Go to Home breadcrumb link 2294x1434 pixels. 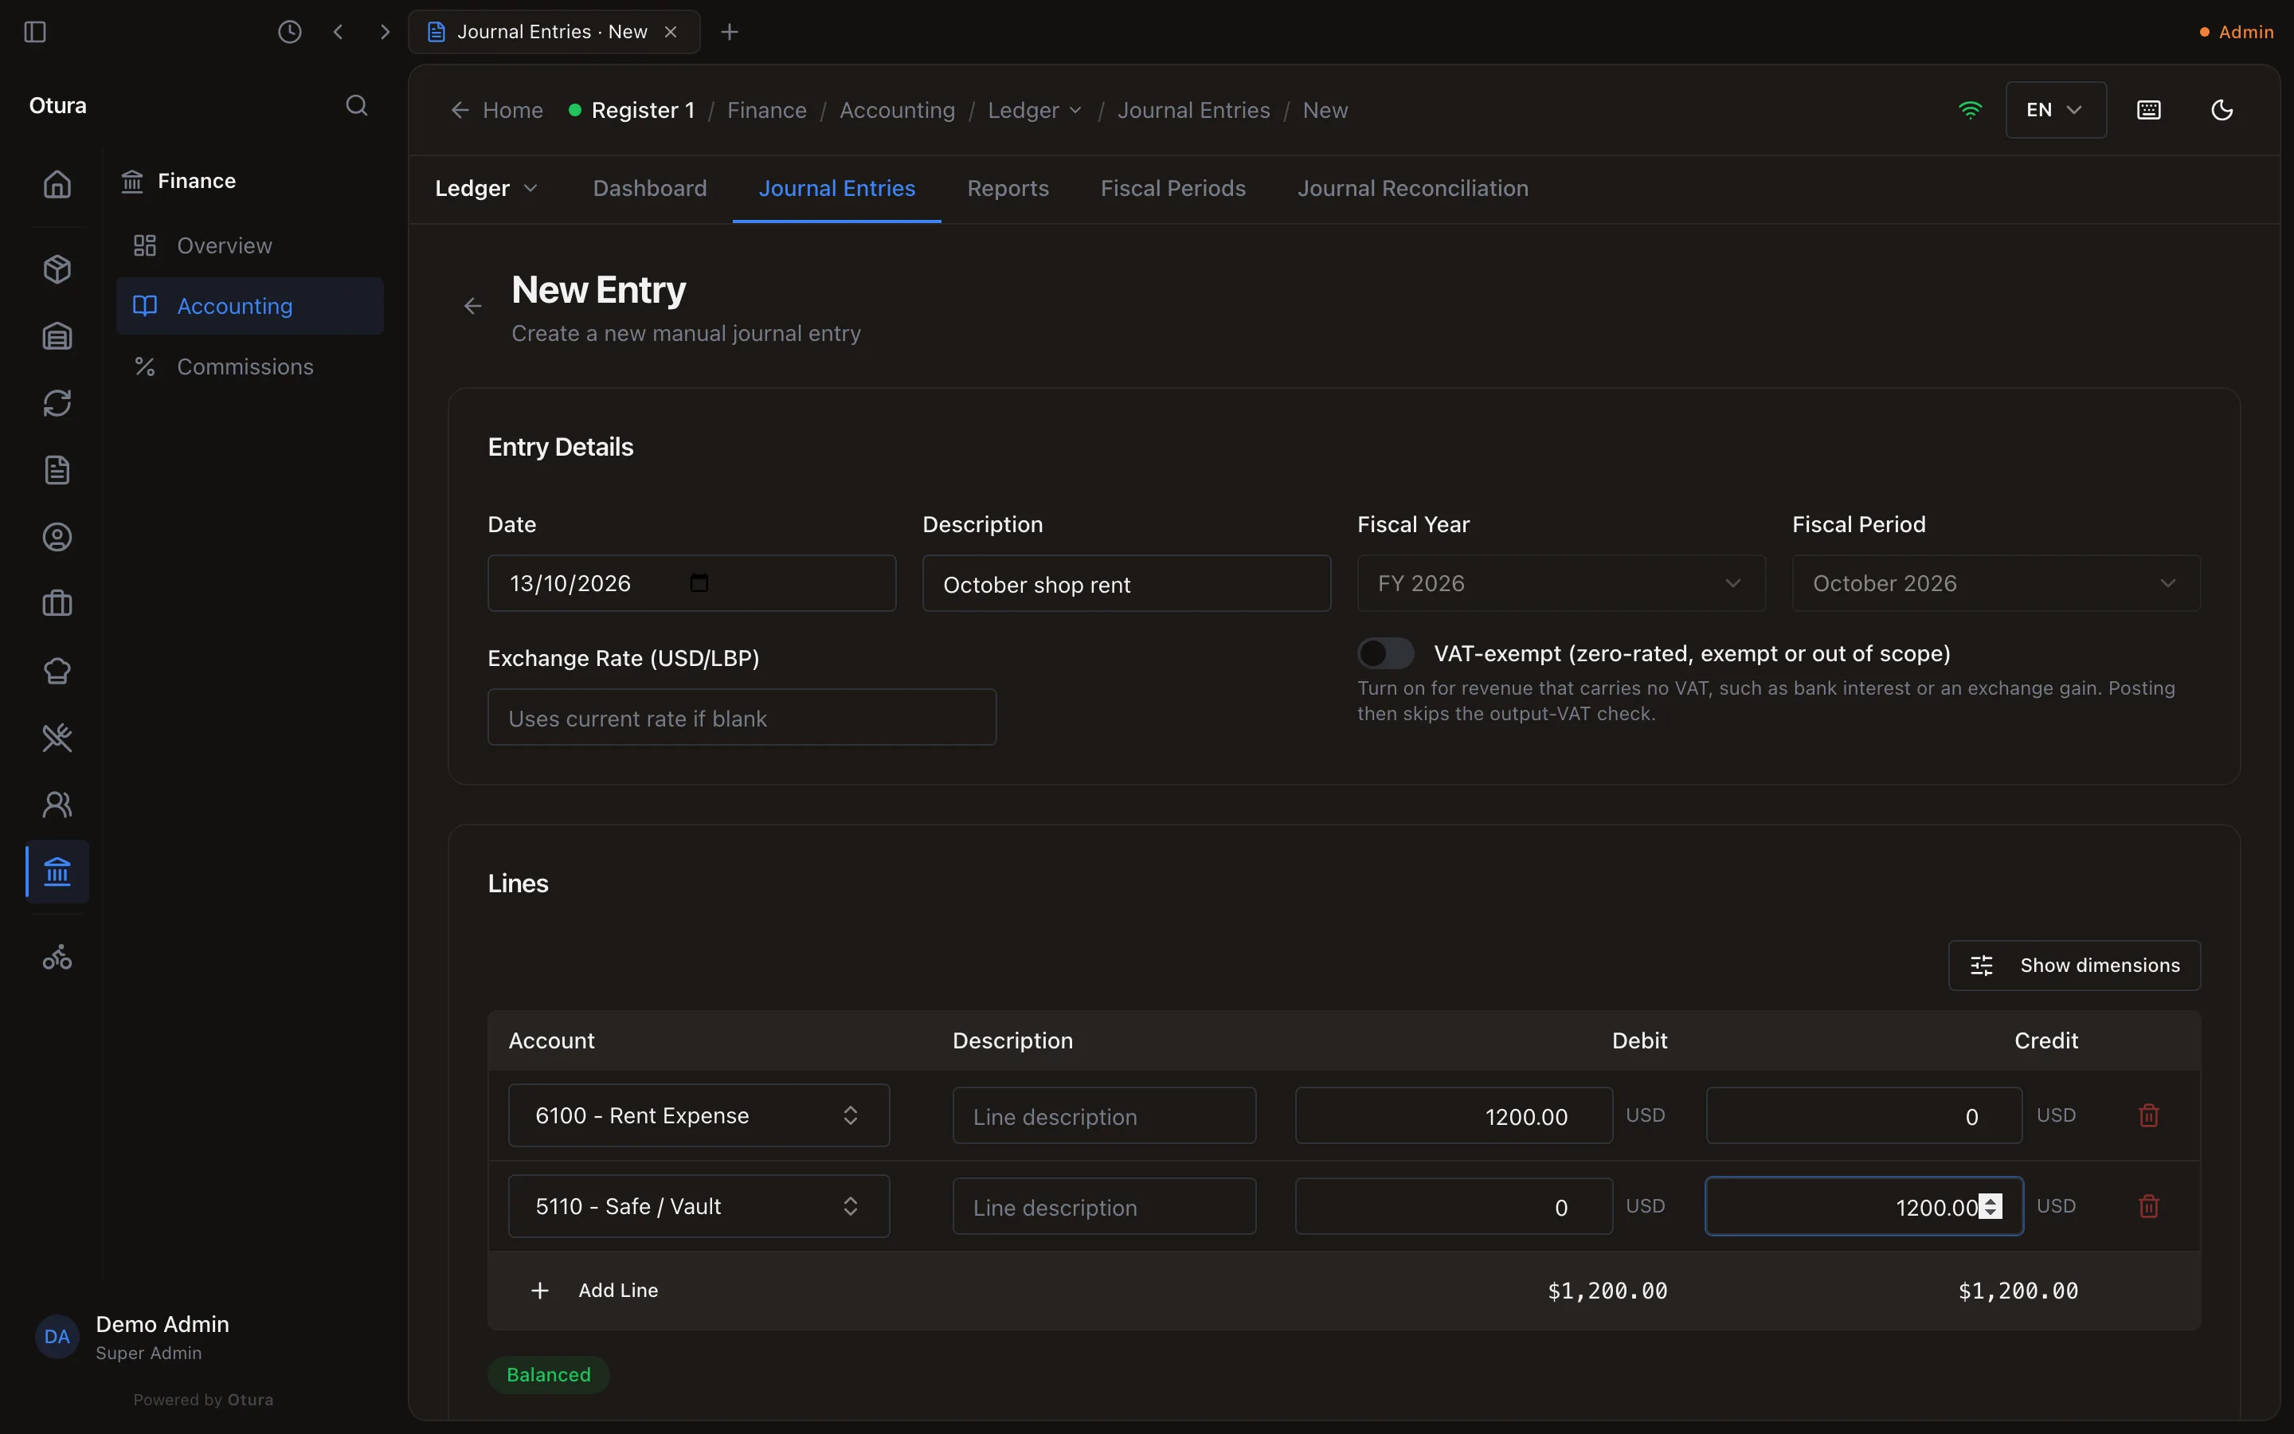coord(497,110)
